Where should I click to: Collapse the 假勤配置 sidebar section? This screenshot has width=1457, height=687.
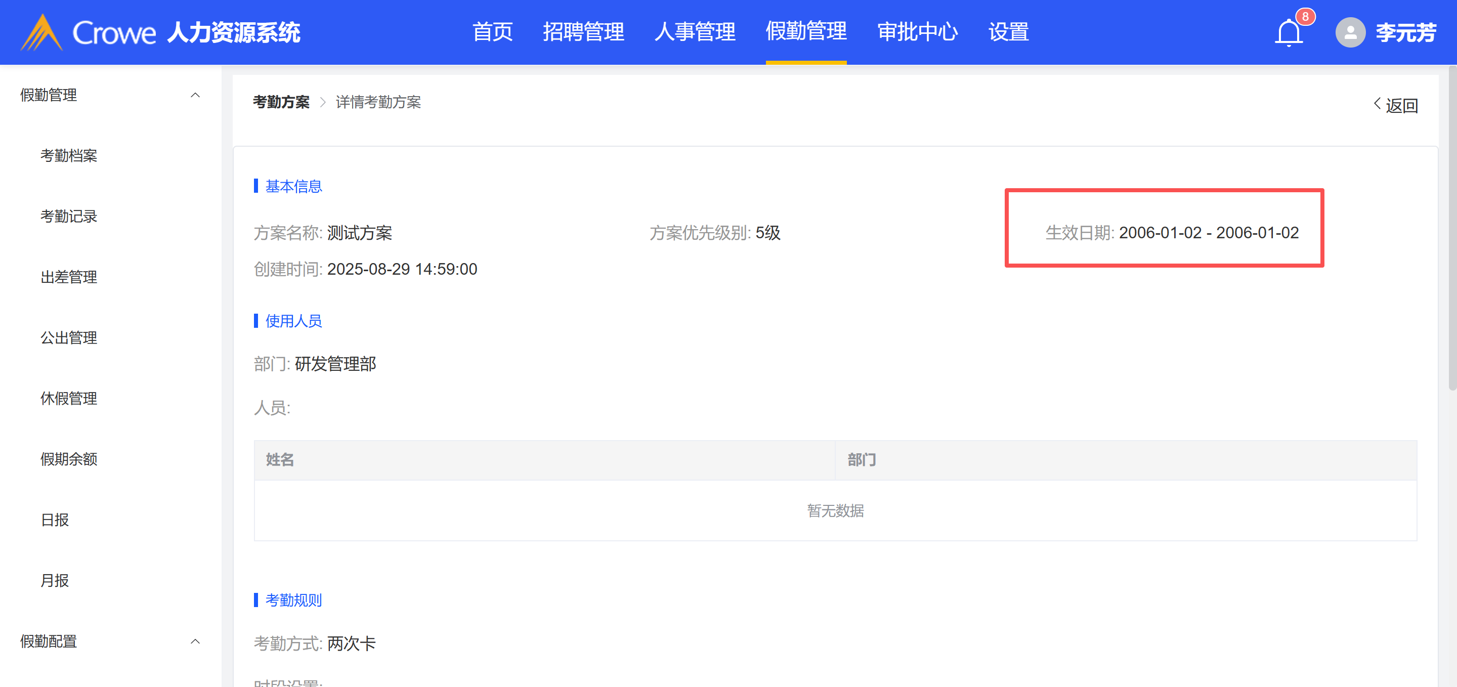click(195, 641)
